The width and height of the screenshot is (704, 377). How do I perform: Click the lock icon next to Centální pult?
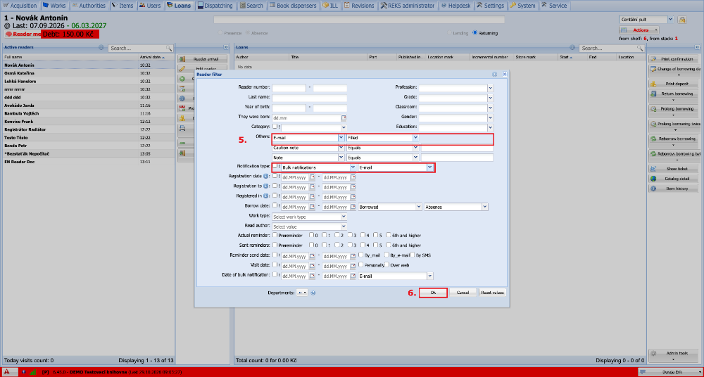(682, 20)
